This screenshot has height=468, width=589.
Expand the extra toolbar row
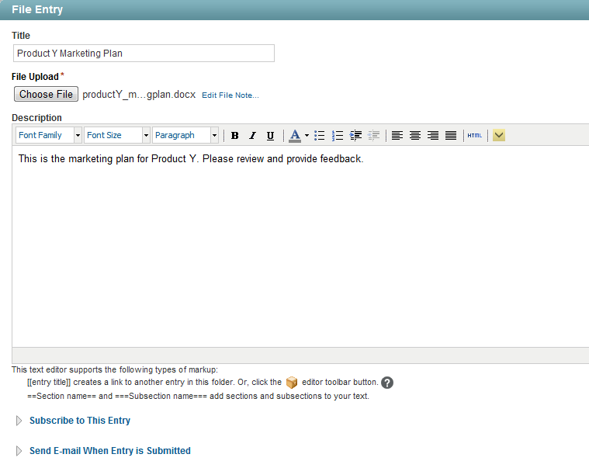click(499, 136)
